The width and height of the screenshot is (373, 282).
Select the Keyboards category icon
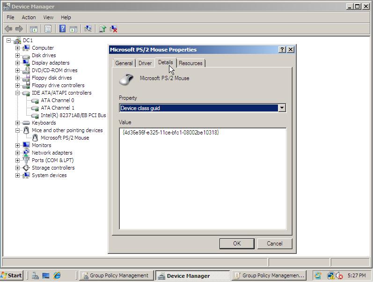(26, 123)
